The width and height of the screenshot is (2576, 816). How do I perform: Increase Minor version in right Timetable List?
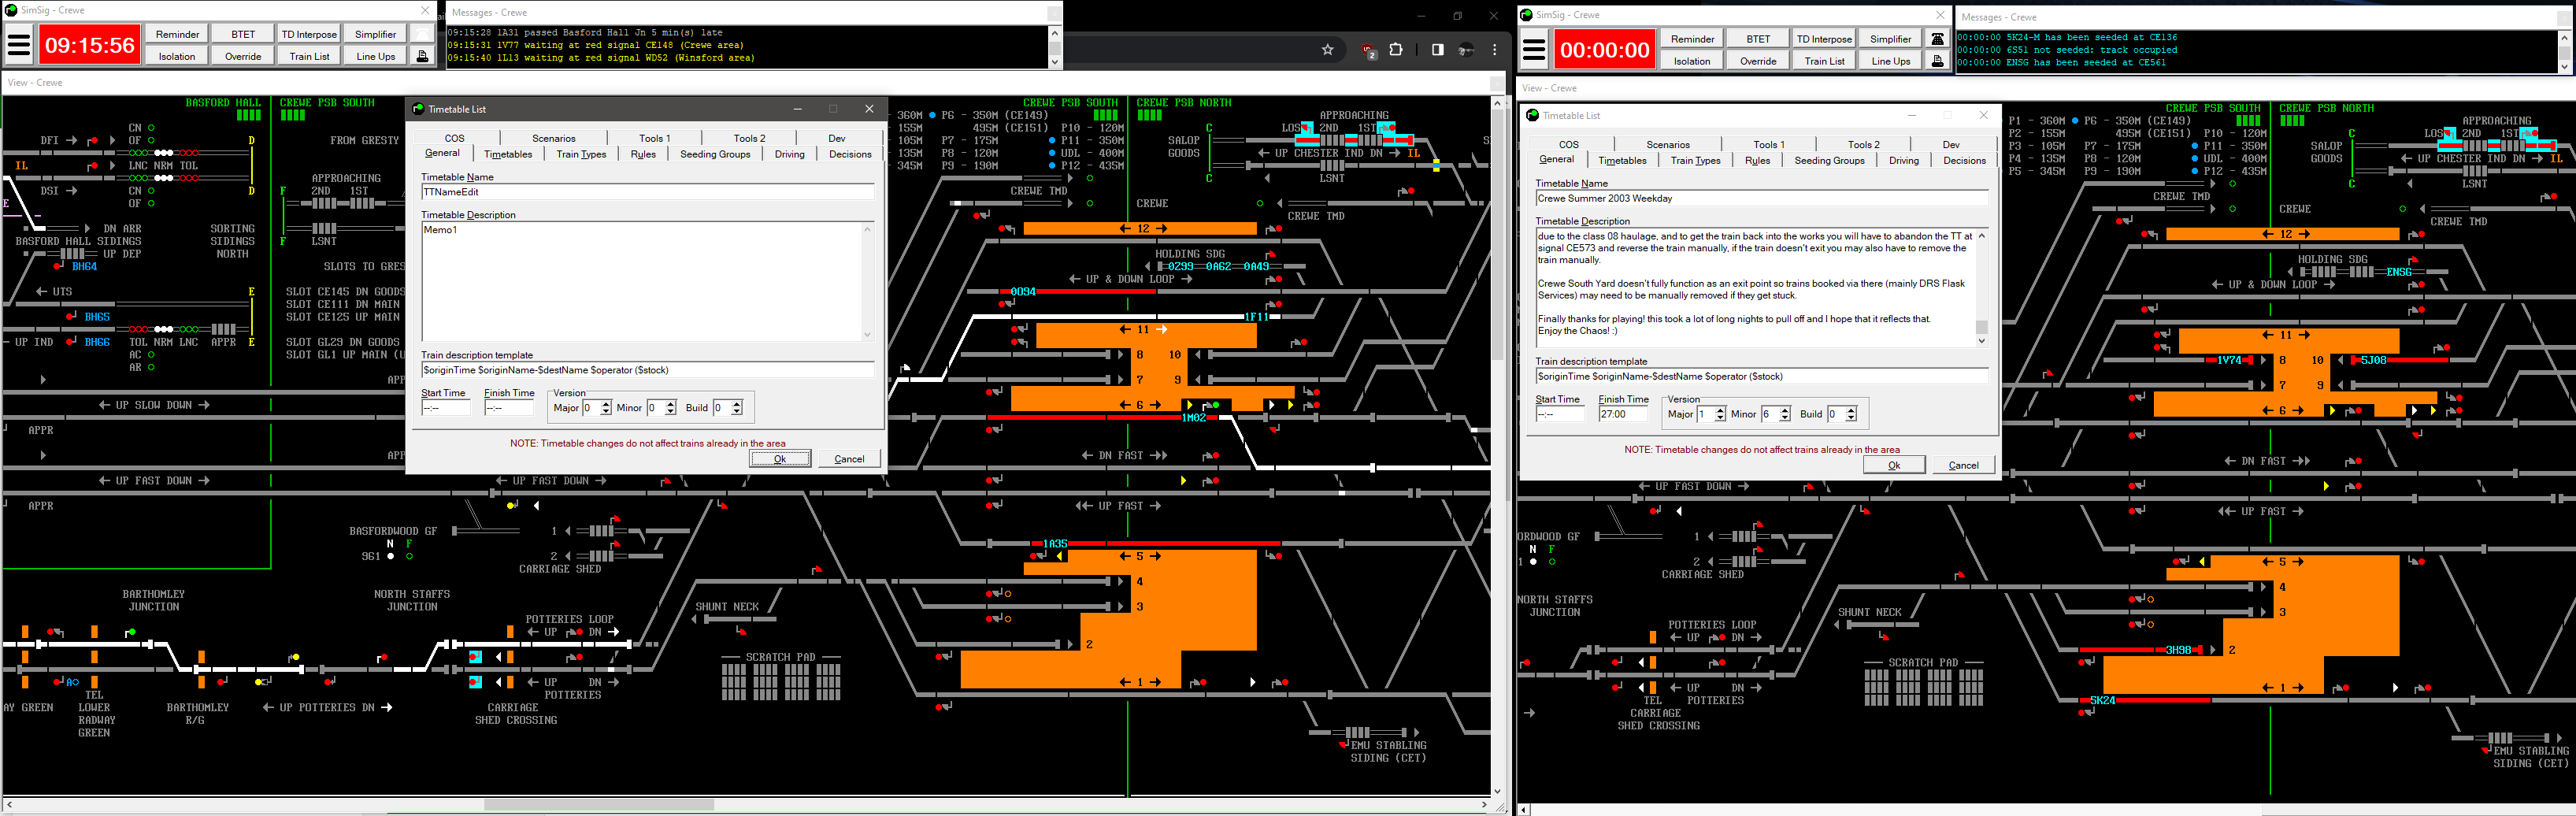point(1784,410)
